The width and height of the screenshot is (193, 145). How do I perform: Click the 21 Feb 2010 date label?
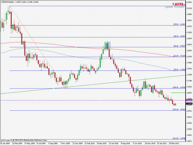point(90,143)
